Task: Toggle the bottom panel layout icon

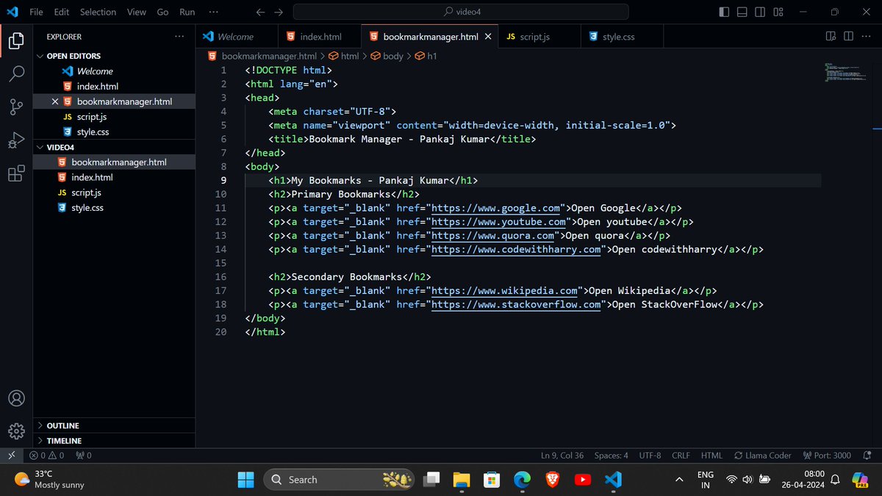Action: click(742, 12)
